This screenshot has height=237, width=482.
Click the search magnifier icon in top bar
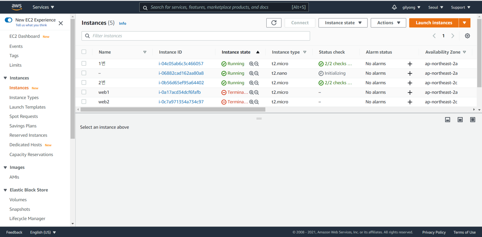[x=145, y=8]
